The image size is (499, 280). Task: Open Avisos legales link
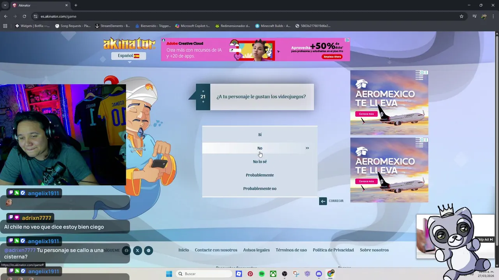click(x=257, y=250)
